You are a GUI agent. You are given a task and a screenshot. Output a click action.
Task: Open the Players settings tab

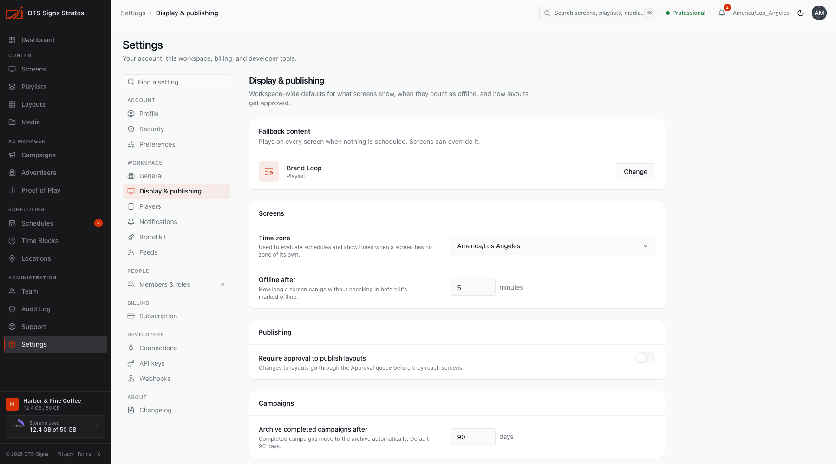click(x=176, y=206)
